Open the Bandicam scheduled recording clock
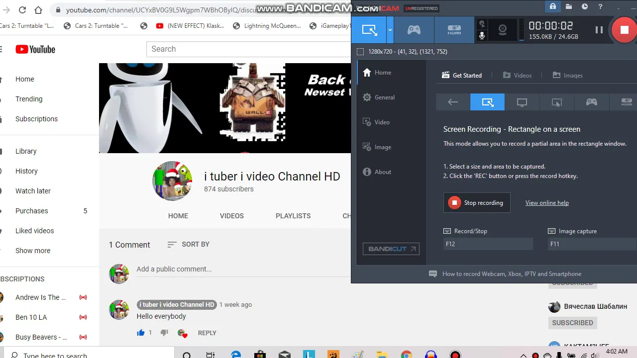This screenshot has height=358, width=637. click(585, 6)
